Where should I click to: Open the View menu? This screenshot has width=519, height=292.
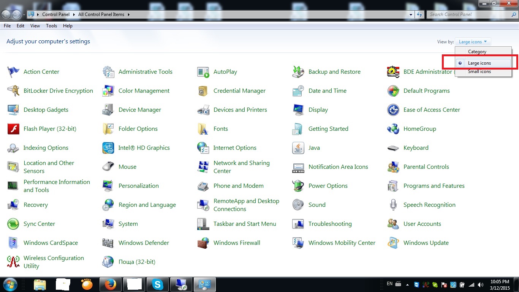coord(35,26)
